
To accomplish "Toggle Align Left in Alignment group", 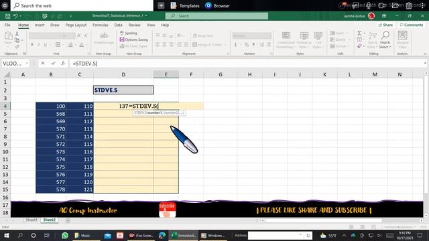I will click(158, 45).
